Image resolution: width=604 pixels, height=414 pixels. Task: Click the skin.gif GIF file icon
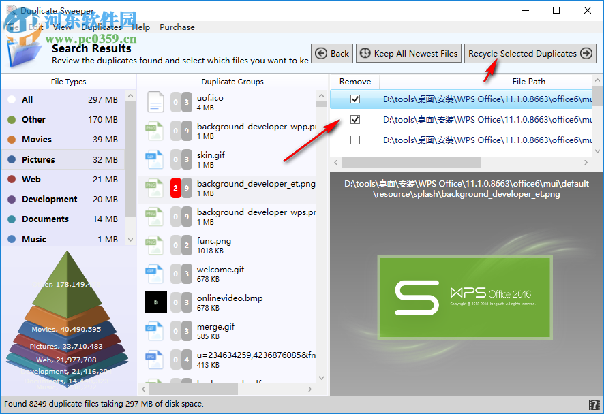(155, 159)
